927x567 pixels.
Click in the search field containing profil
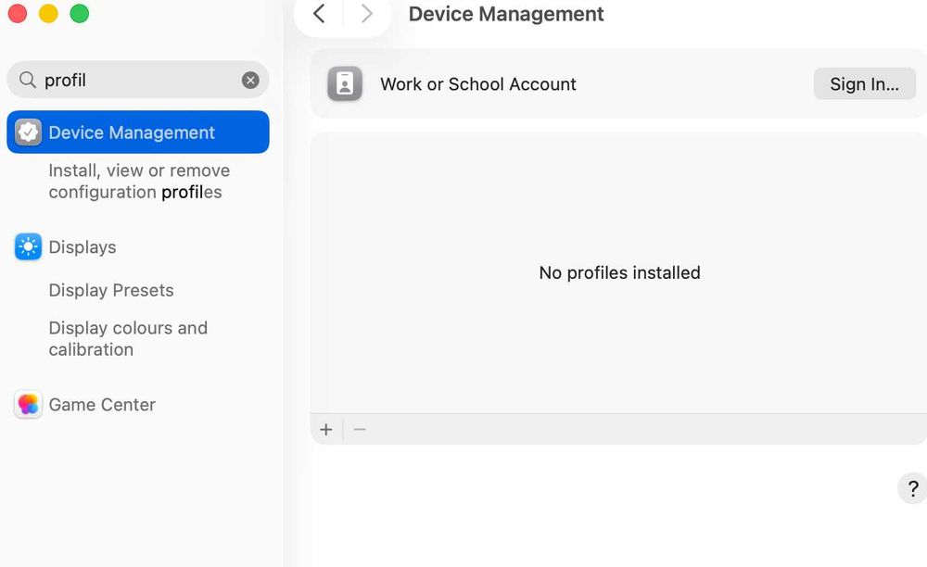coord(138,80)
